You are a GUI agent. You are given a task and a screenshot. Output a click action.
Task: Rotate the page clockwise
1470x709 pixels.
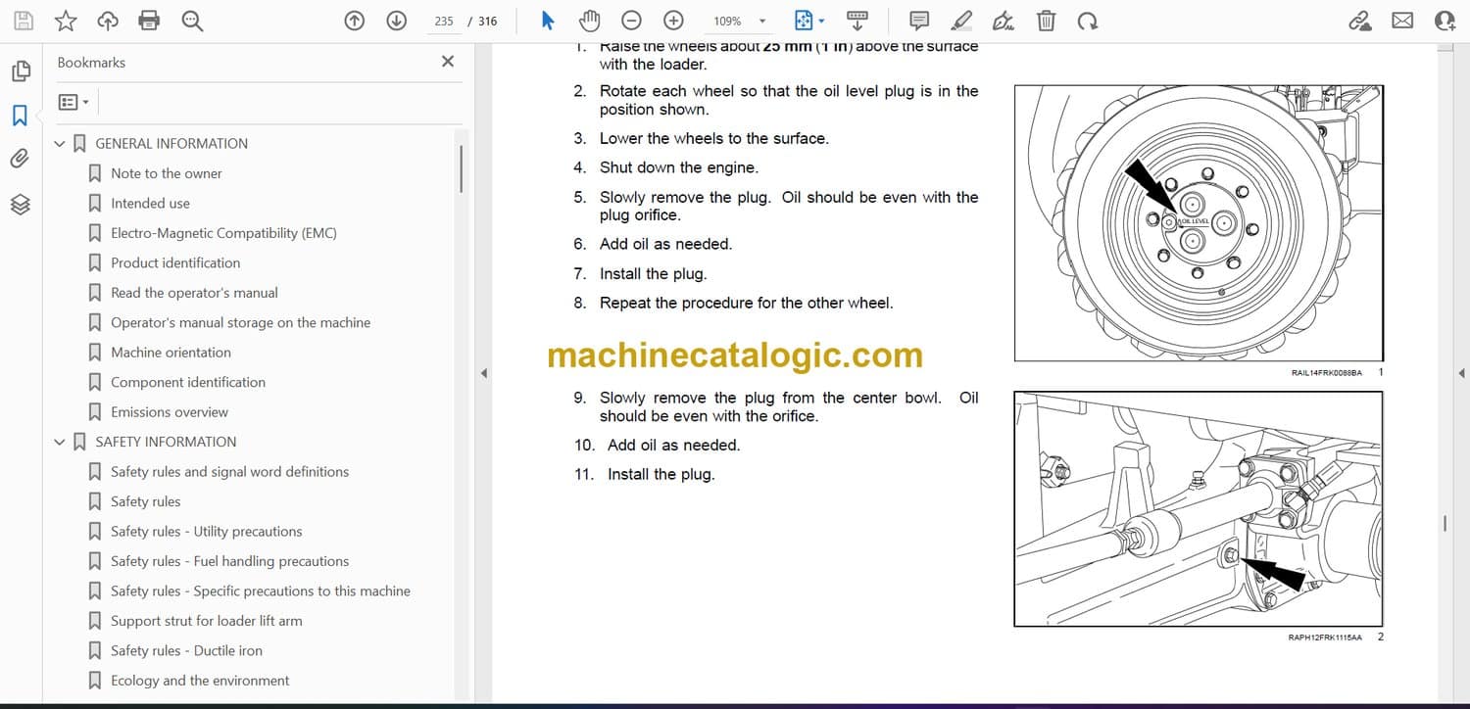(1087, 21)
